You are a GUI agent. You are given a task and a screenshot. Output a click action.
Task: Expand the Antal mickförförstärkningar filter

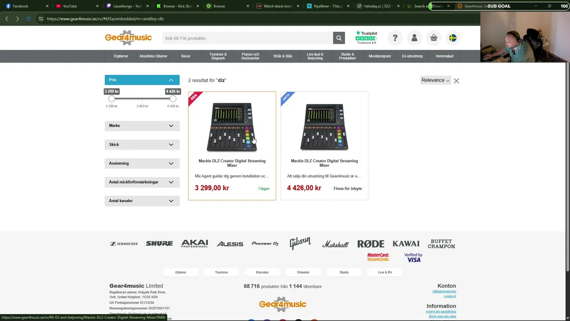click(142, 182)
